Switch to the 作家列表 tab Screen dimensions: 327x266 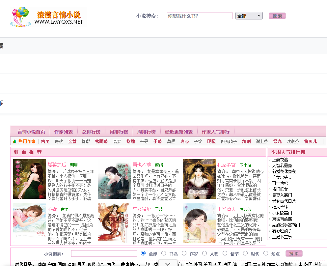64,131
